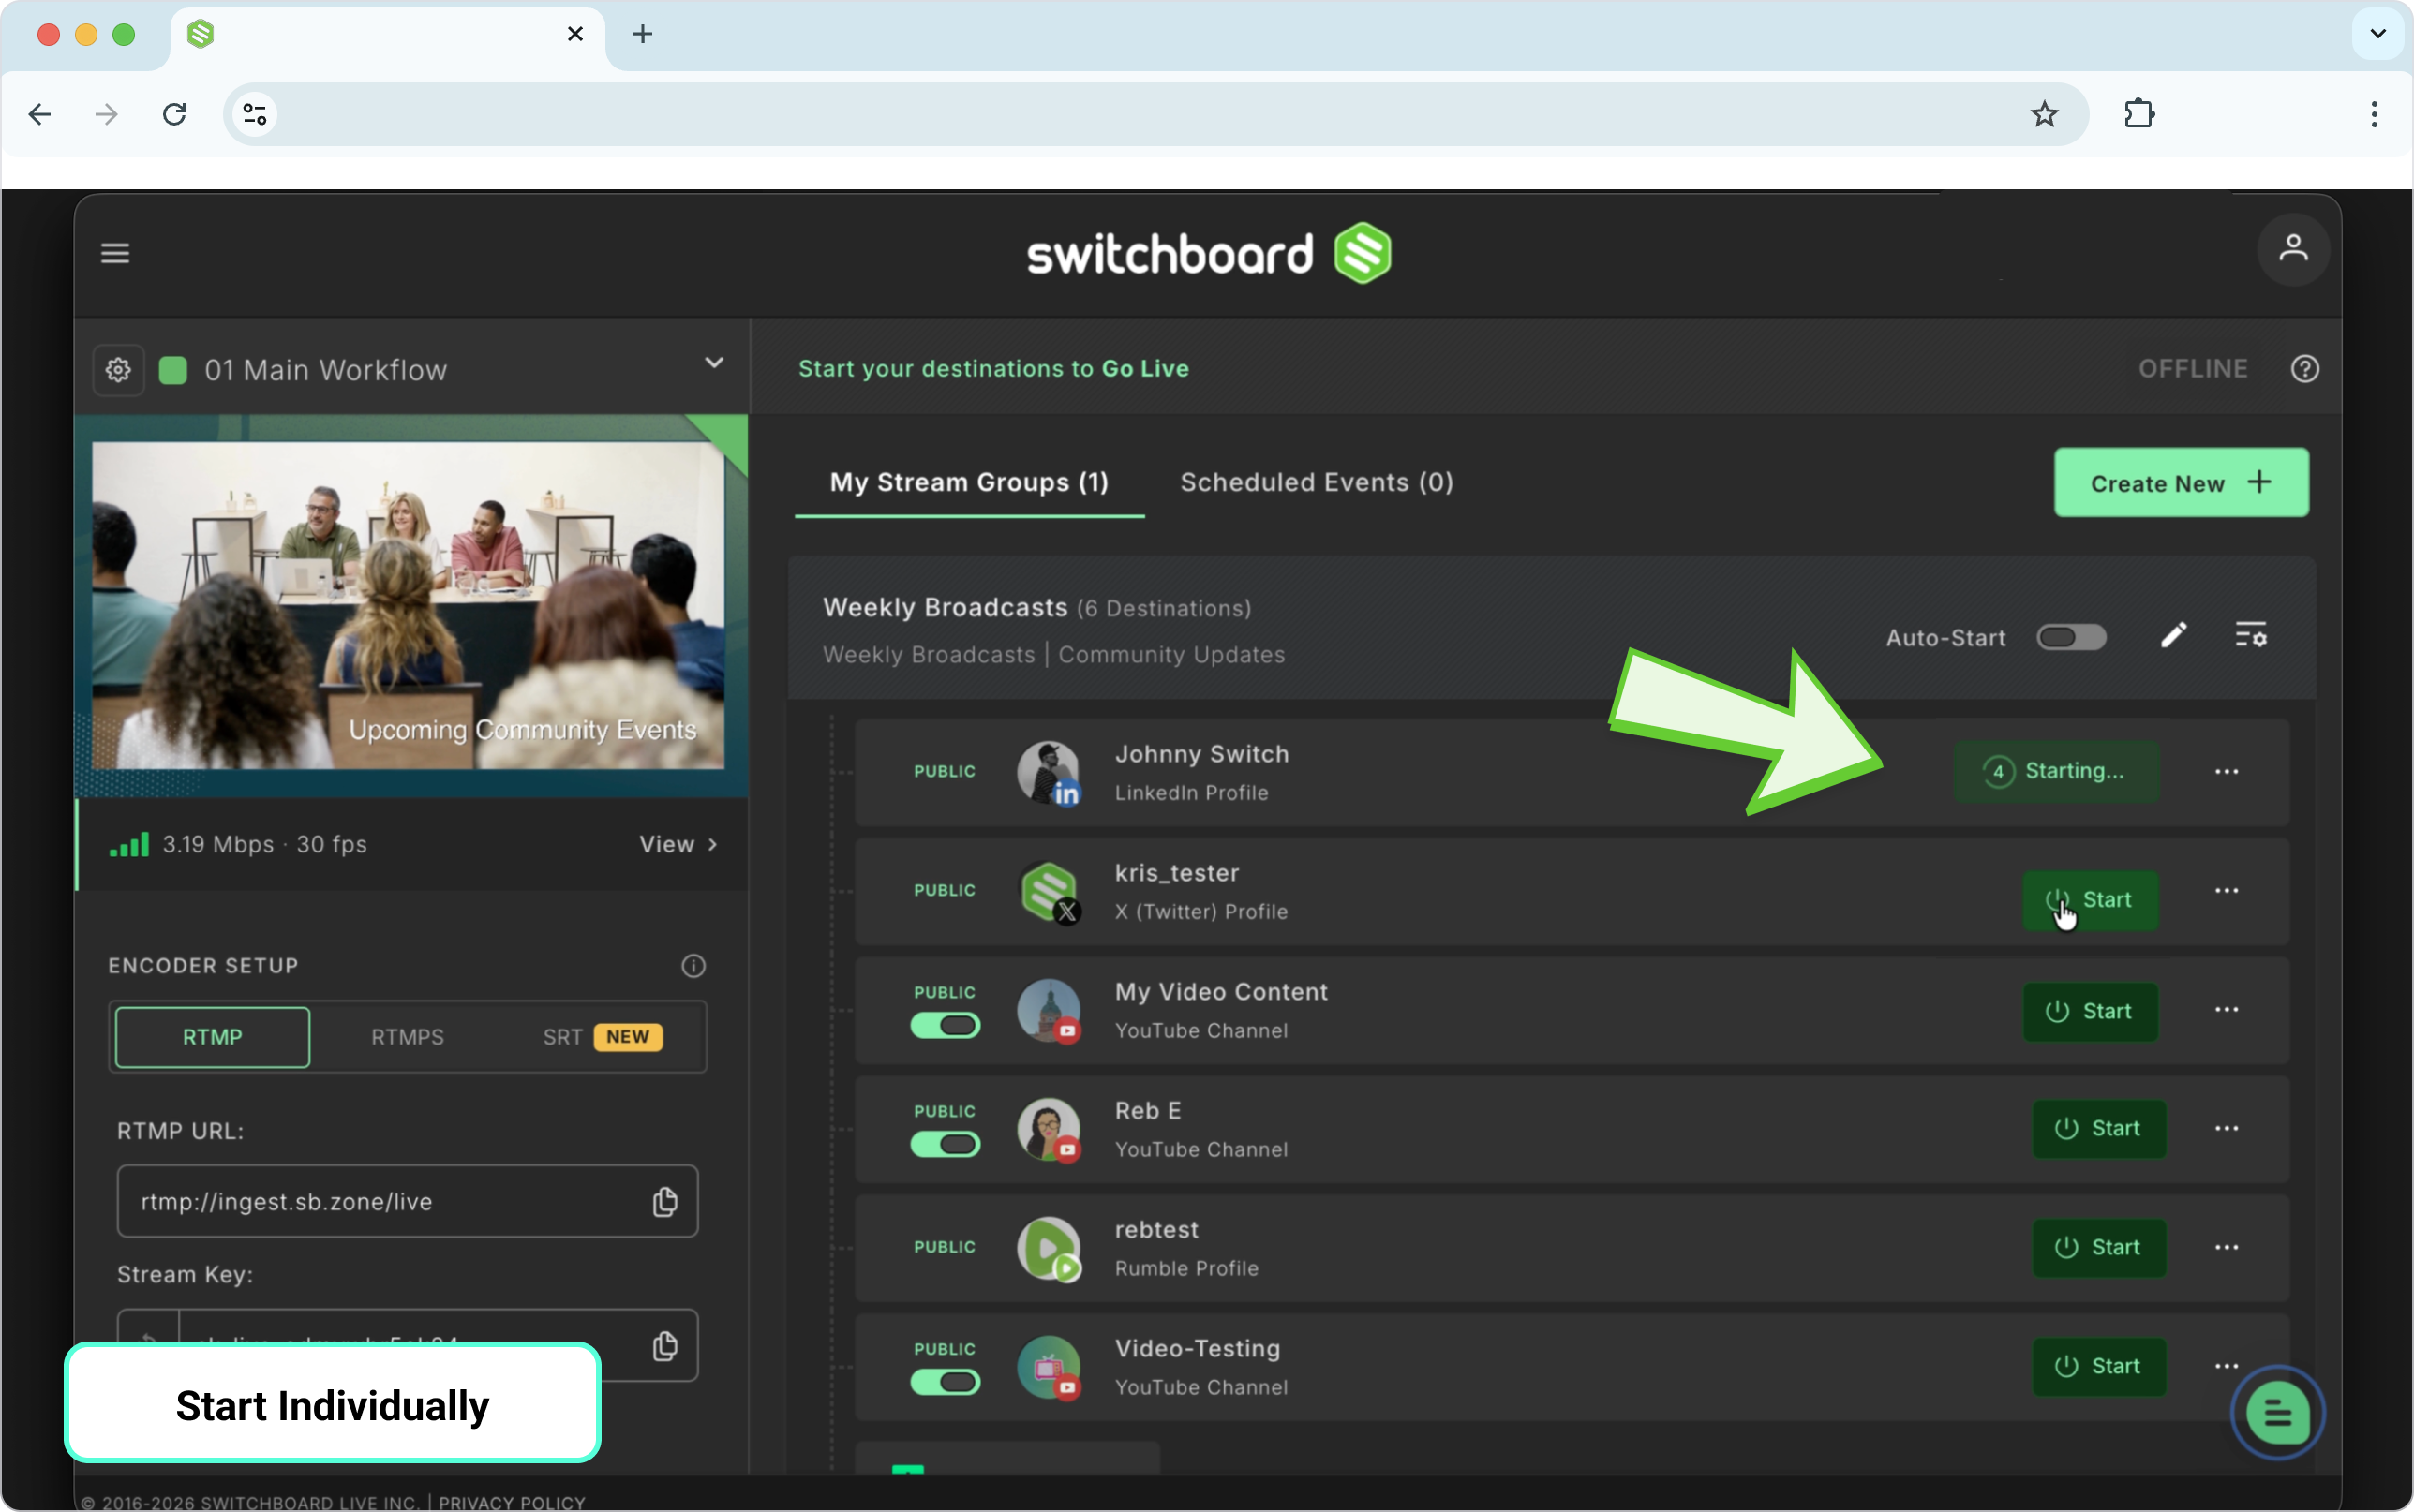Select SRT encoder protocol
The image size is (2414, 1512).
point(602,1037)
